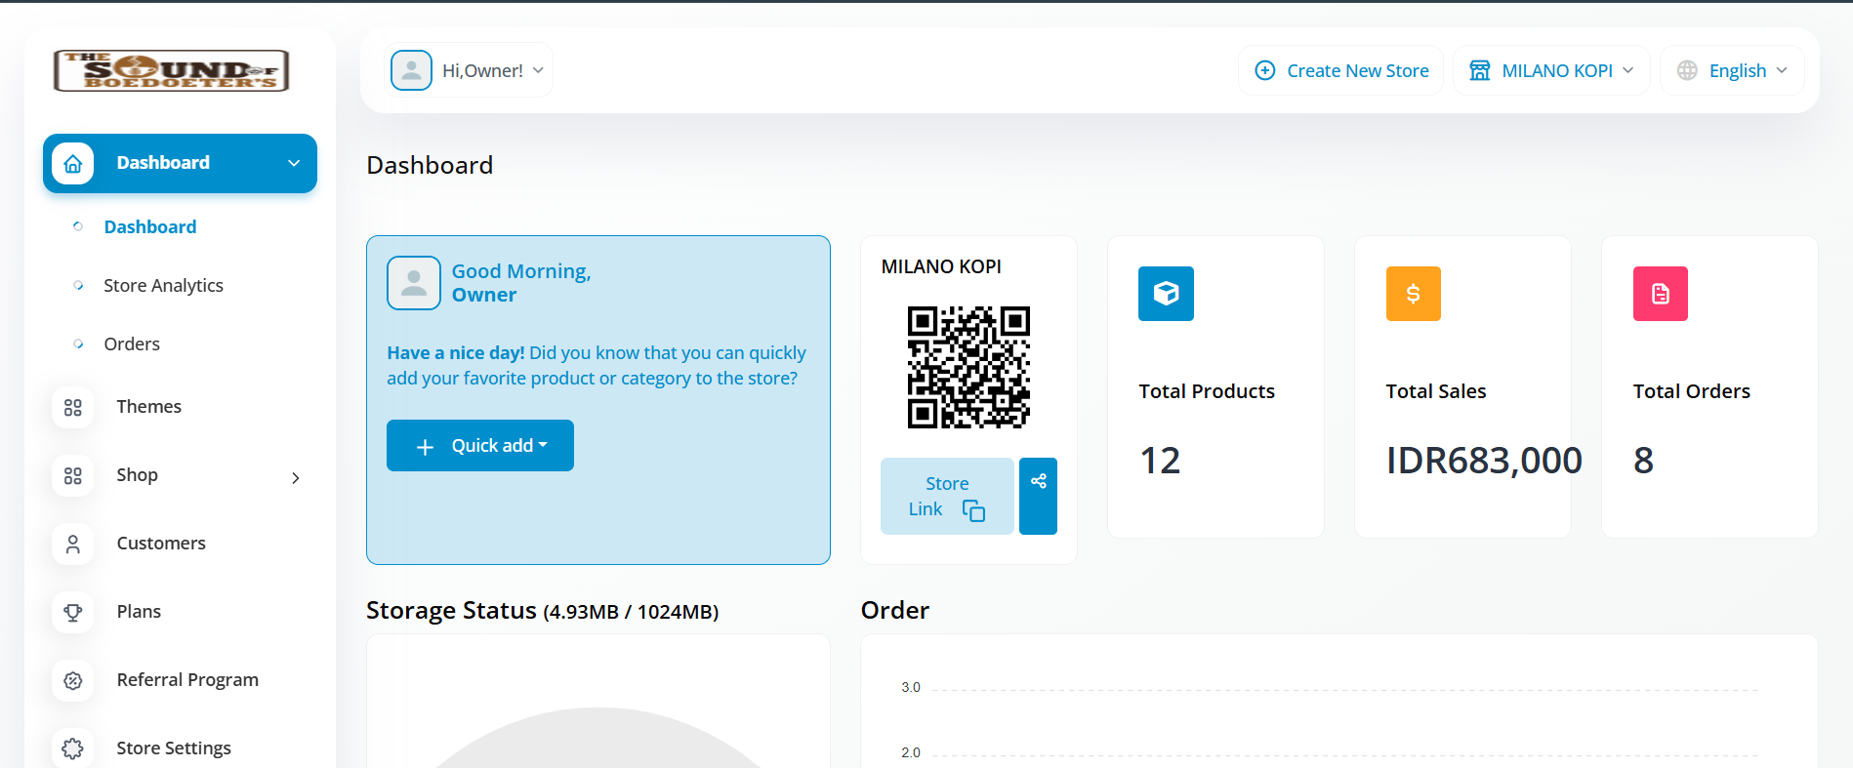This screenshot has width=1853, height=768.
Task: Expand the Shop submenu arrow
Action: pos(296,477)
